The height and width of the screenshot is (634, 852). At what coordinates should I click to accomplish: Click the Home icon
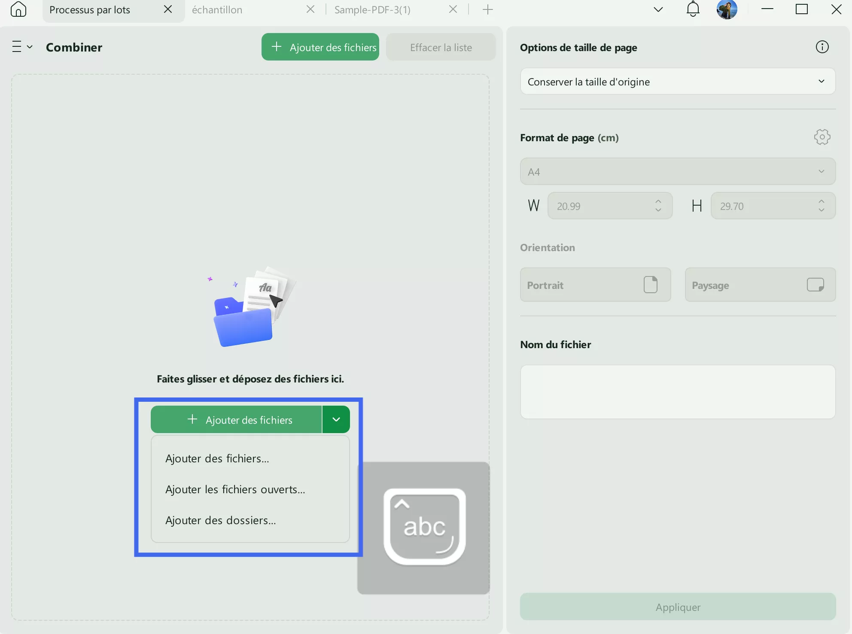pos(18,9)
